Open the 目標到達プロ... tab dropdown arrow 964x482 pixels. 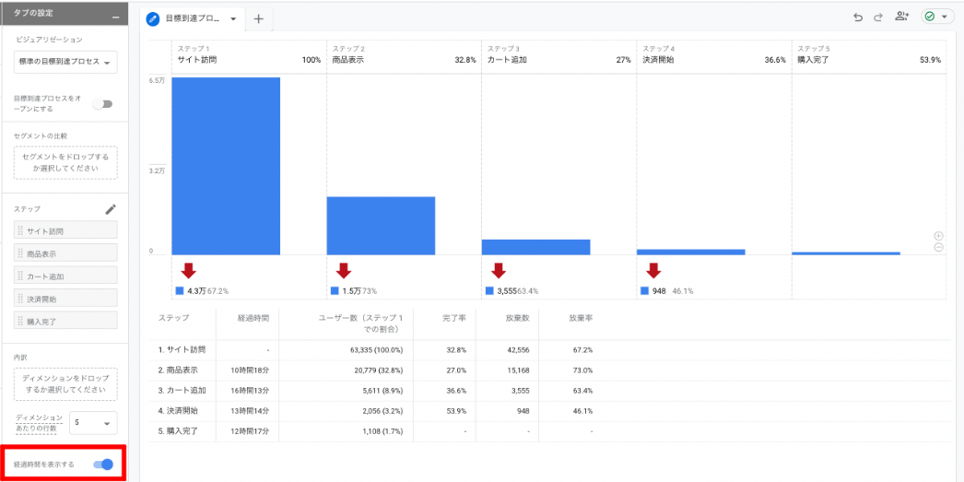pos(233,19)
